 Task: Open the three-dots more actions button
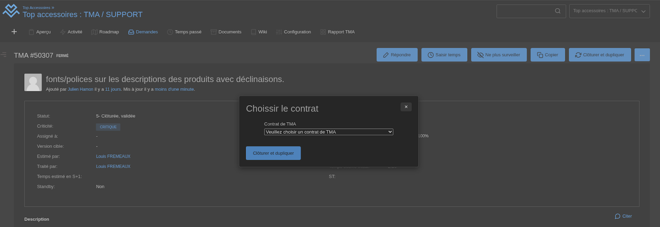pos(642,55)
